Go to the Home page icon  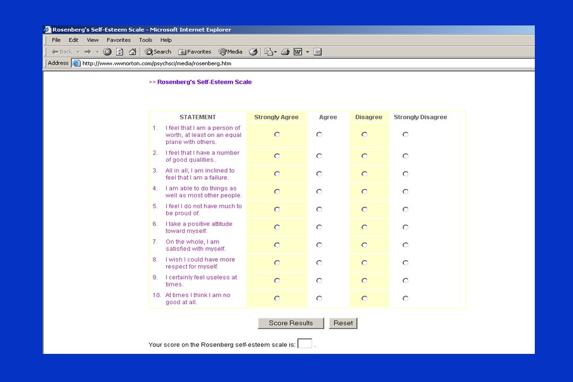pos(133,52)
